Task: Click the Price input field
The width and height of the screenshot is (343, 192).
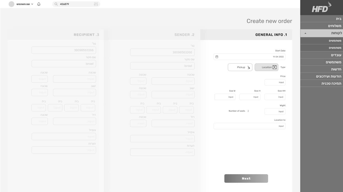Action: point(275,82)
